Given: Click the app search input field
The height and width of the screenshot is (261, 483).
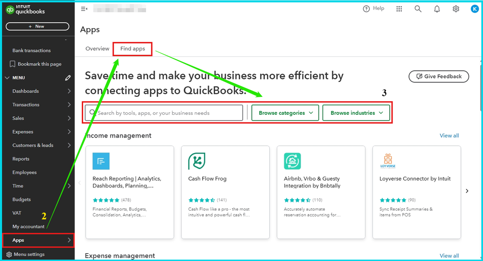Looking at the screenshot, I should point(164,113).
